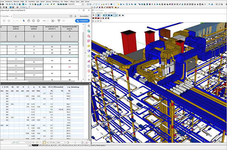Click the page number field in Acrobat
227x150 pixels.
pyautogui.click(x=14, y=21)
